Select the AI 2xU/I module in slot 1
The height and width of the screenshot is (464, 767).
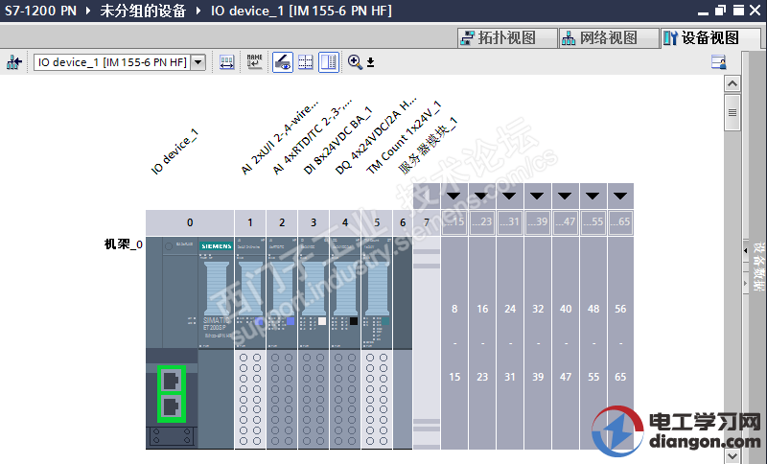click(x=250, y=342)
